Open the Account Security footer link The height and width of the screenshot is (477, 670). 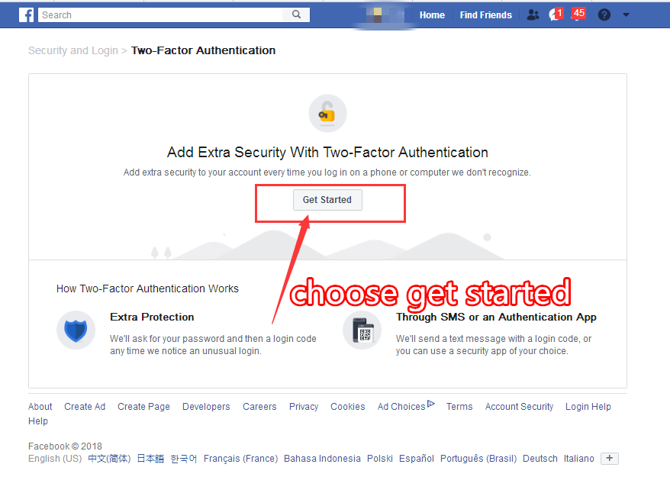click(x=519, y=407)
